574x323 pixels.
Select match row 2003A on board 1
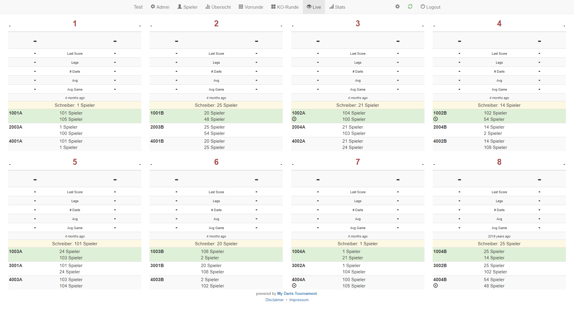[x=74, y=130]
